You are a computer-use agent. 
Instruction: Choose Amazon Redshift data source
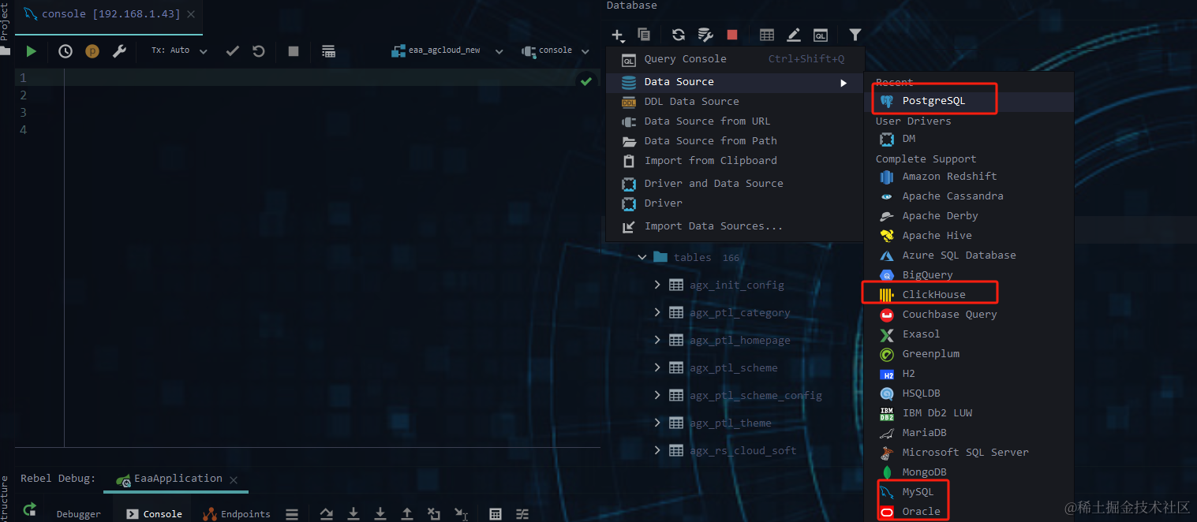[x=969, y=177]
